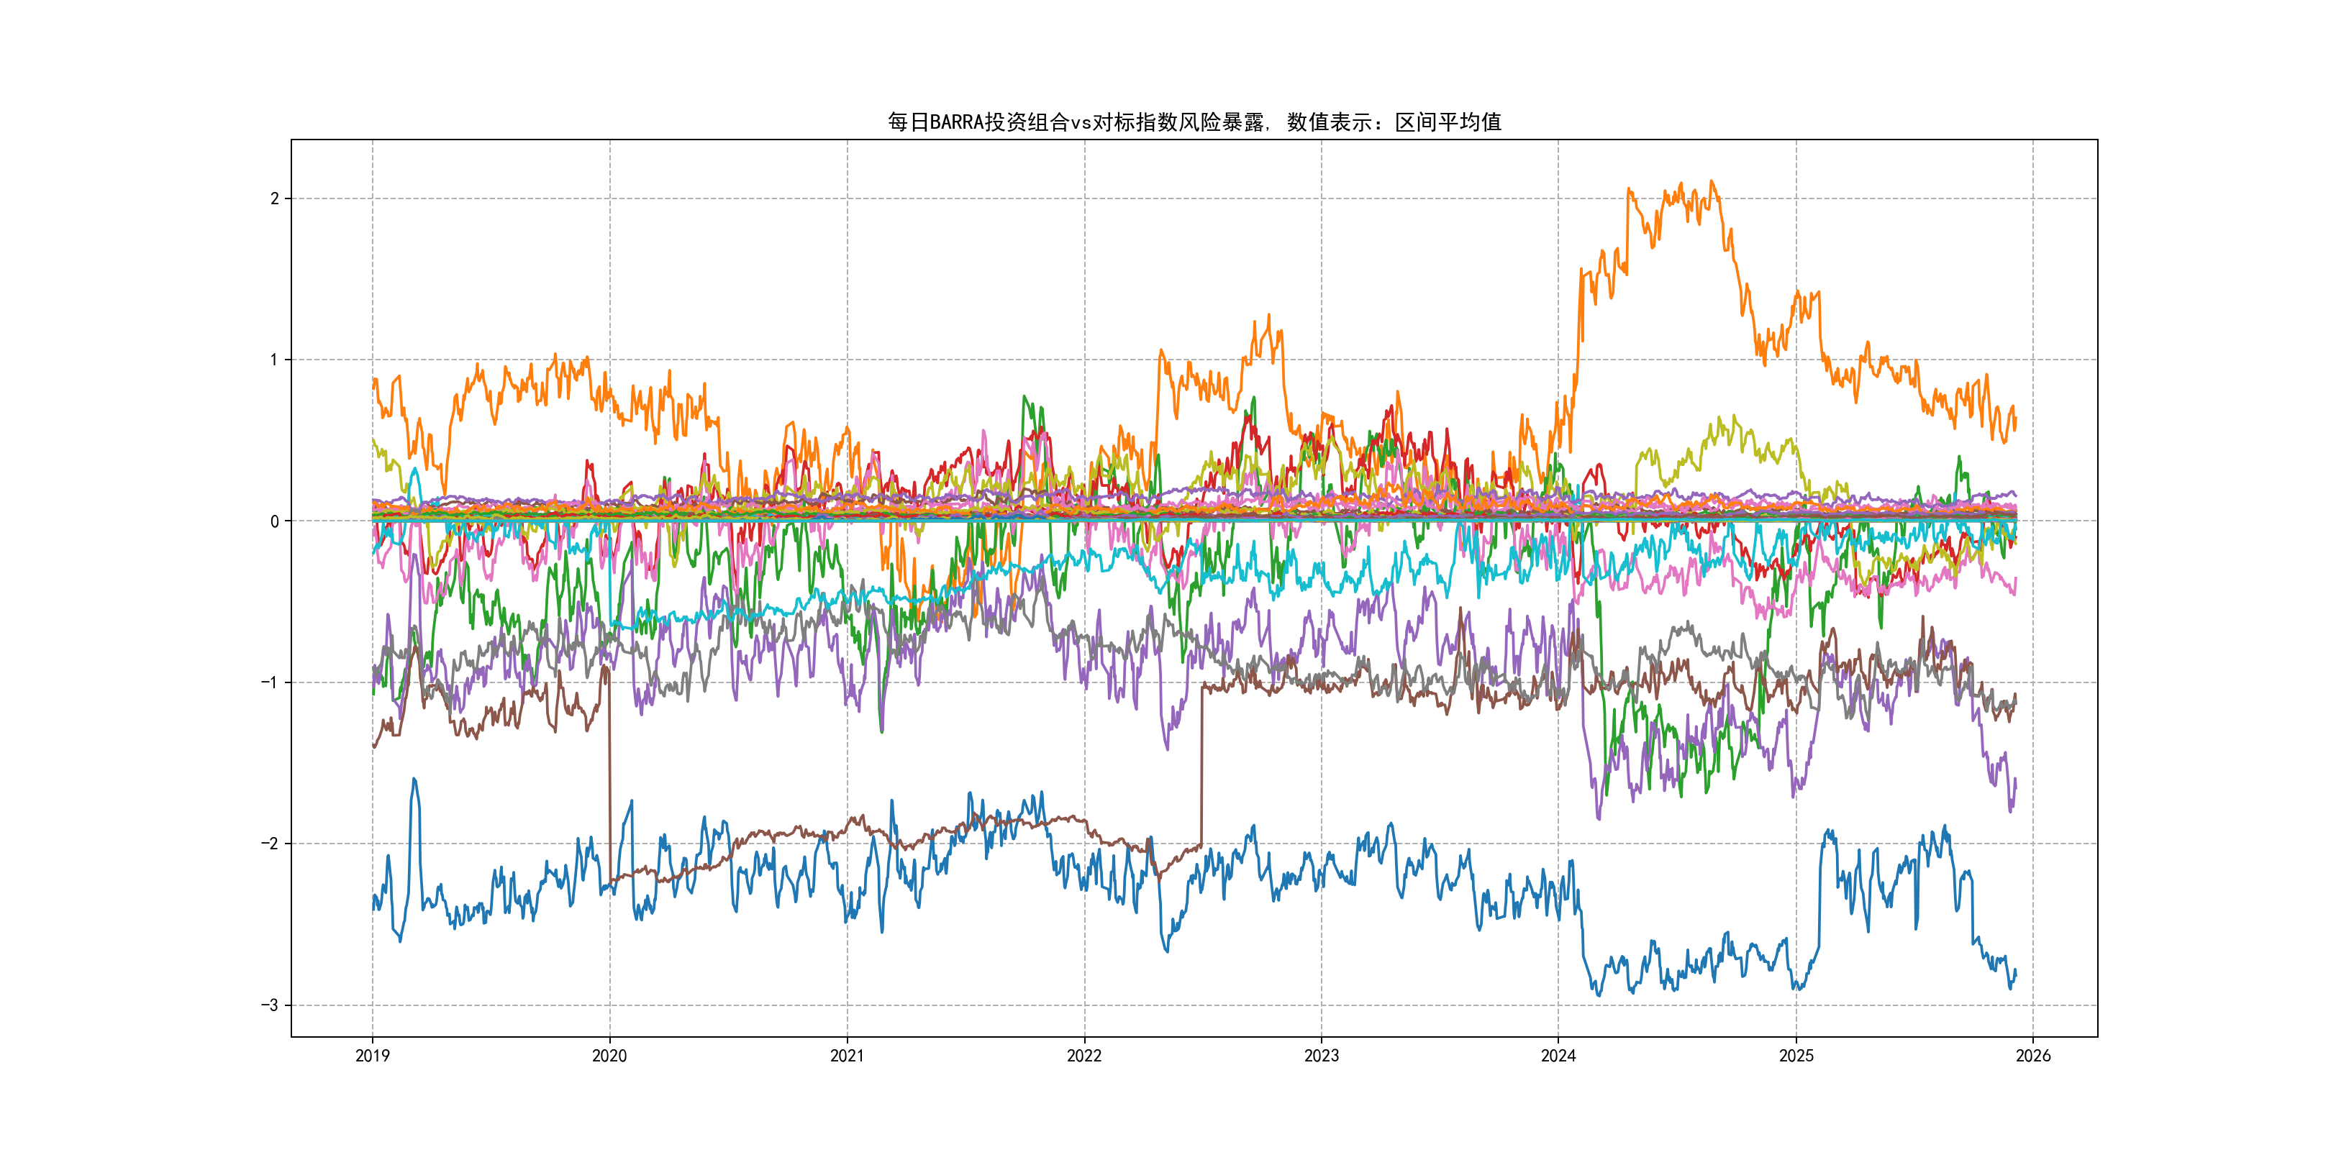This screenshot has height=1165, width=2331.
Task: Click the 2019 x-axis tick label
Action: pos(372,1056)
